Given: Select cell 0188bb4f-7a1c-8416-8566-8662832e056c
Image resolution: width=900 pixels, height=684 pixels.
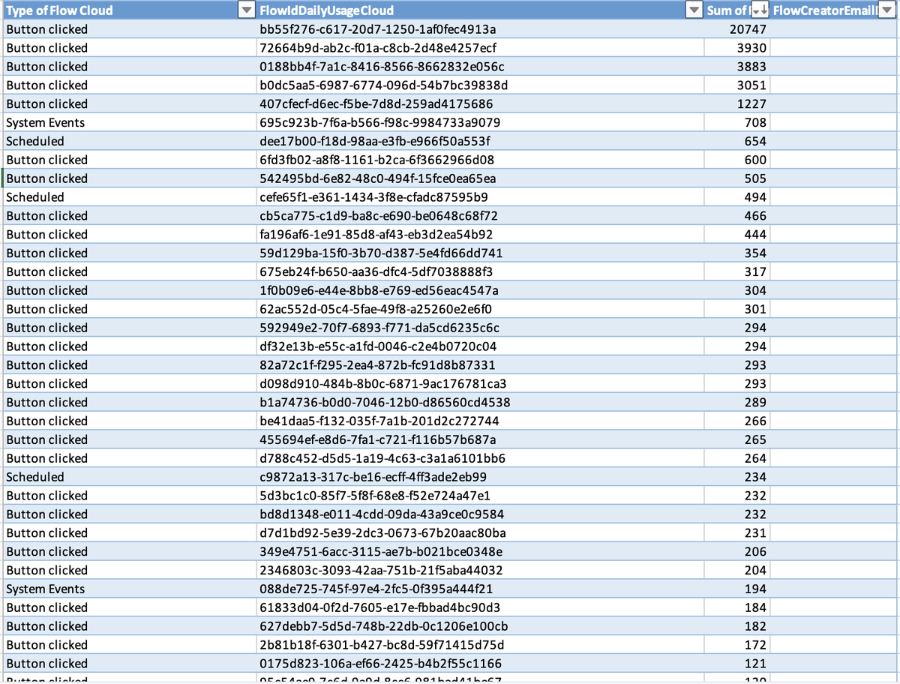Looking at the screenshot, I should 480,67.
